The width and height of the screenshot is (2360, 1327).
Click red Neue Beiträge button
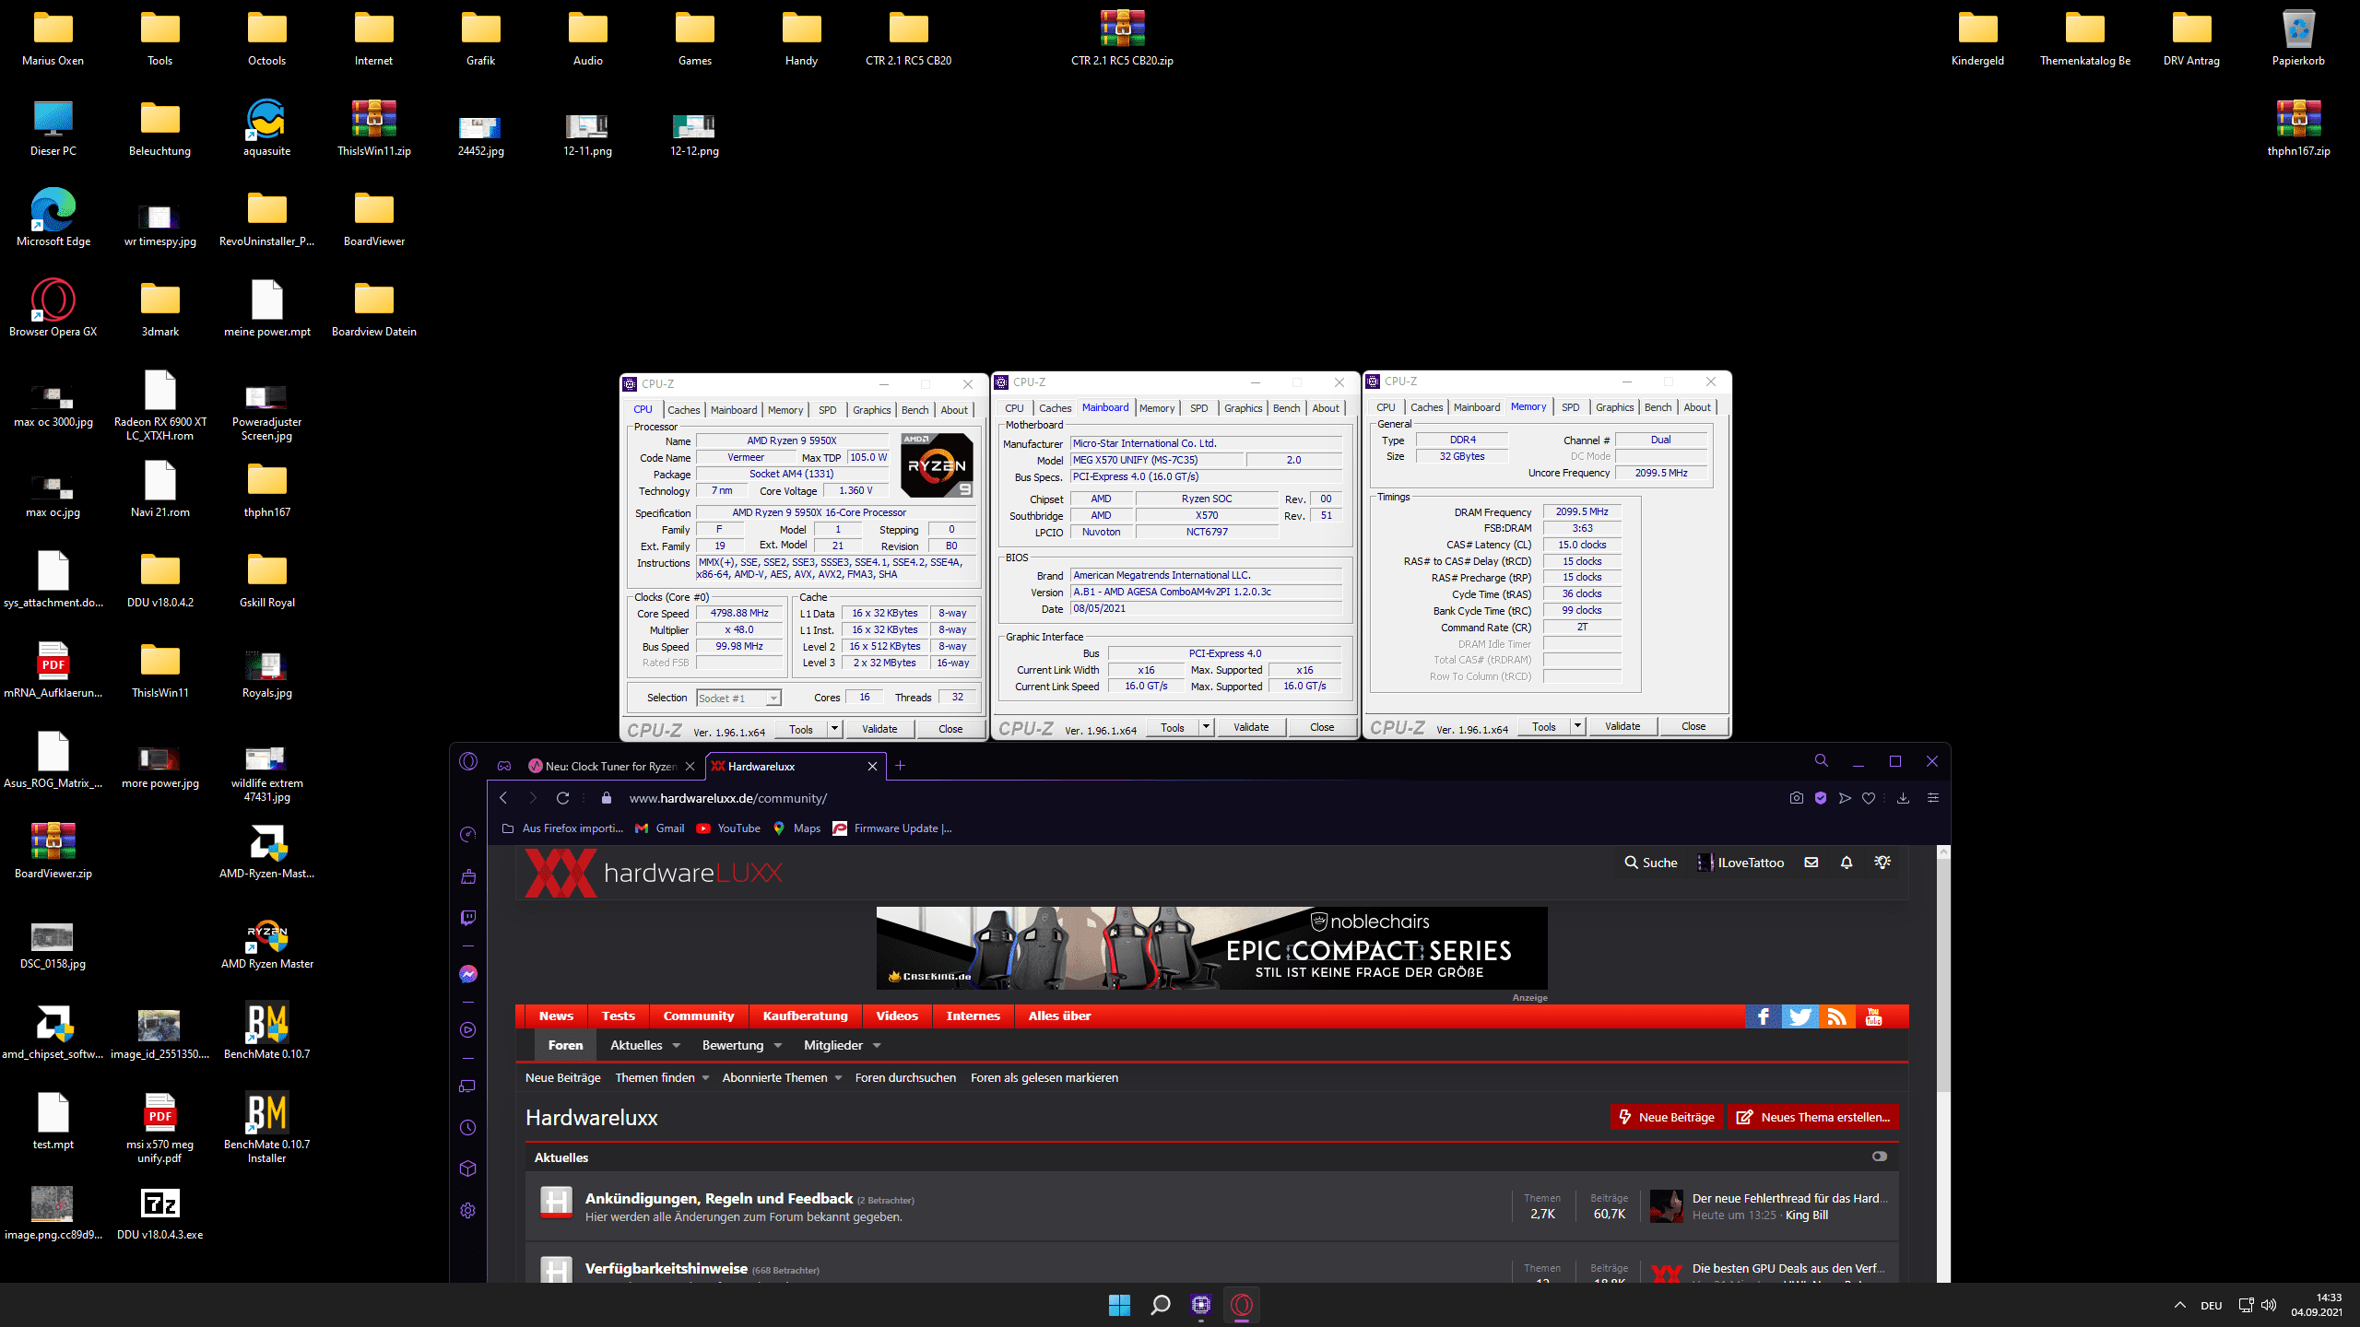[1667, 1117]
